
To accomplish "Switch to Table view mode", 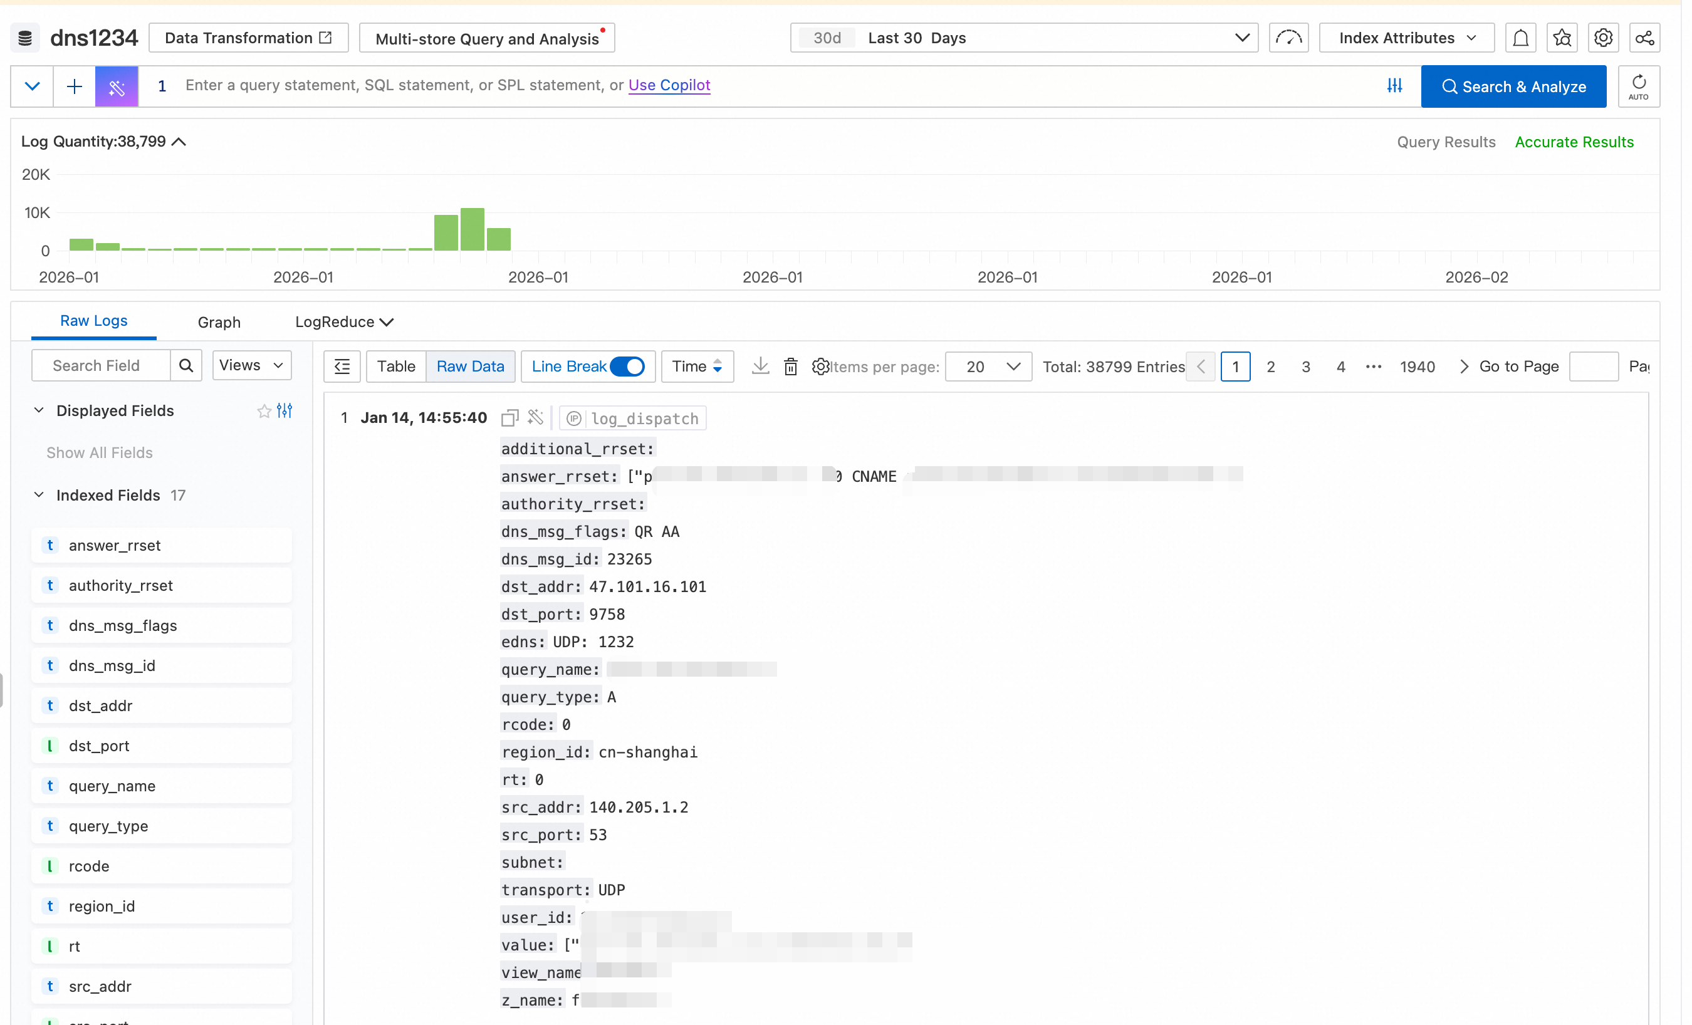I will tap(396, 366).
